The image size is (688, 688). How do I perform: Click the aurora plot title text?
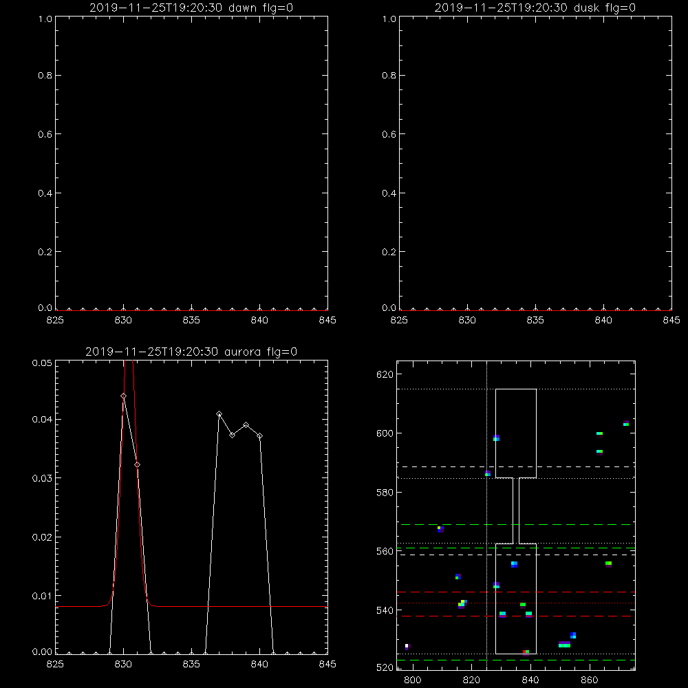191,352
